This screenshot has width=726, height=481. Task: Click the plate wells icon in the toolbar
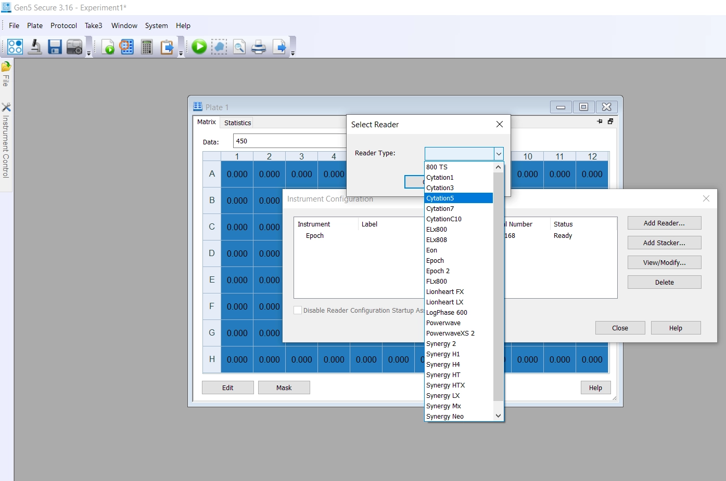click(15, 47)
